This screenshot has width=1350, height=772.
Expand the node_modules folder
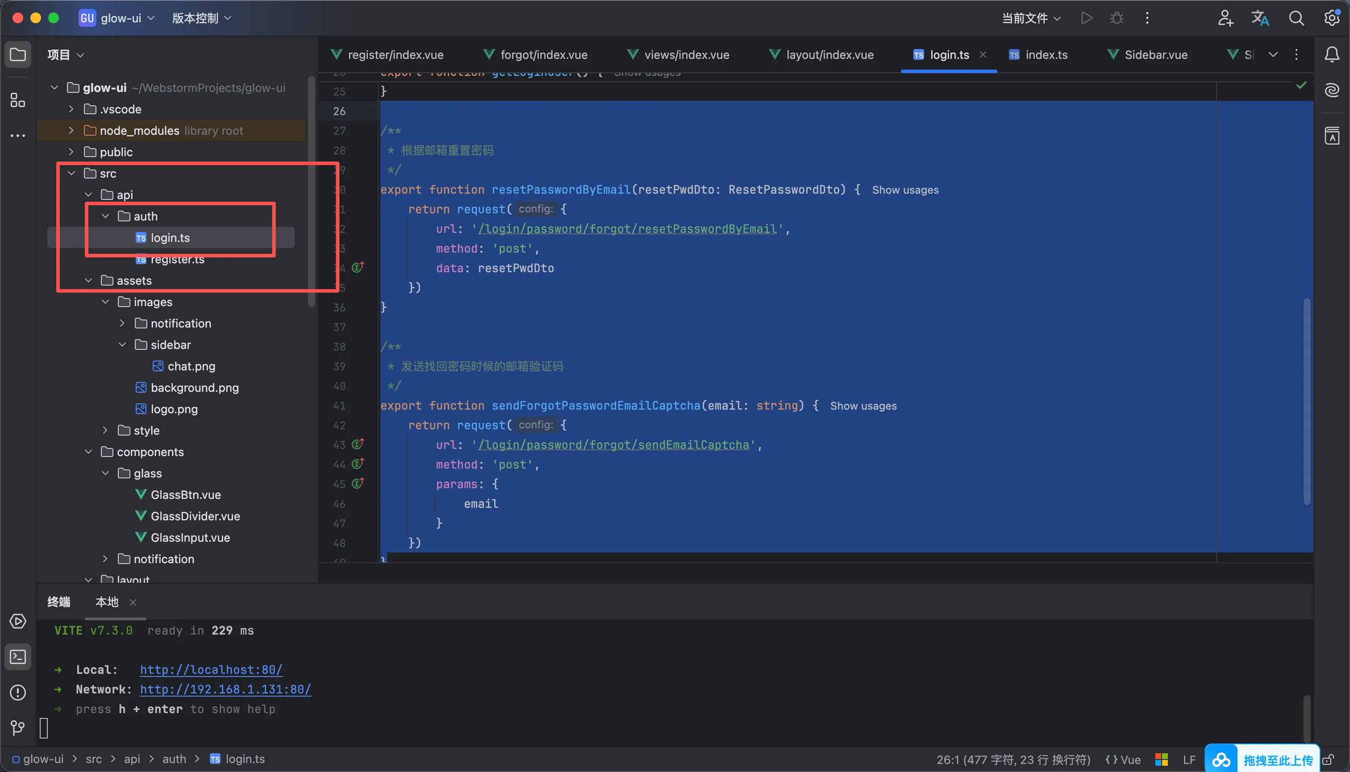[x=71, y=130]
